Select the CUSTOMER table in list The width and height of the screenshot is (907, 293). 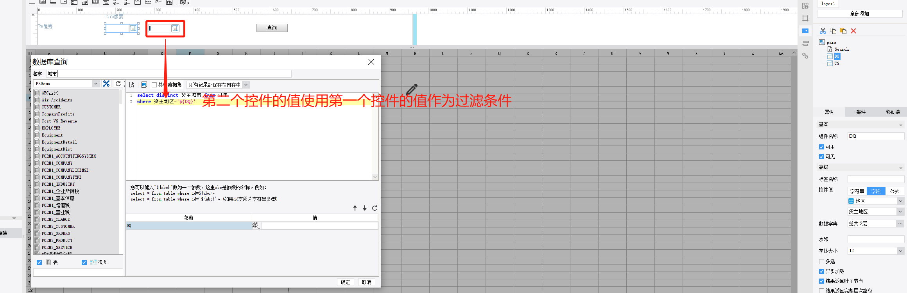[x=51, y=107]
